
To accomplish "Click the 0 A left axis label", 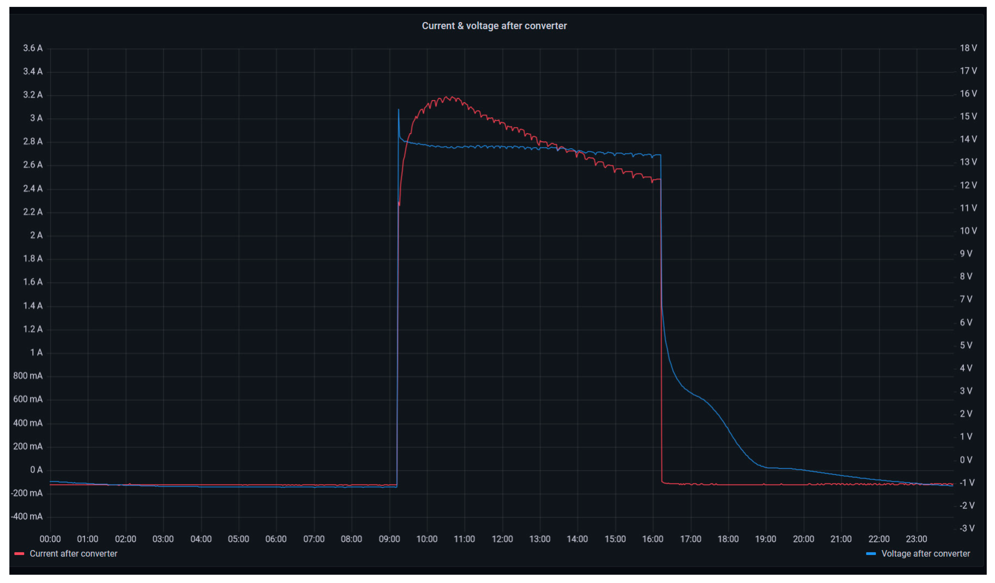I will (x=36, y=470).
